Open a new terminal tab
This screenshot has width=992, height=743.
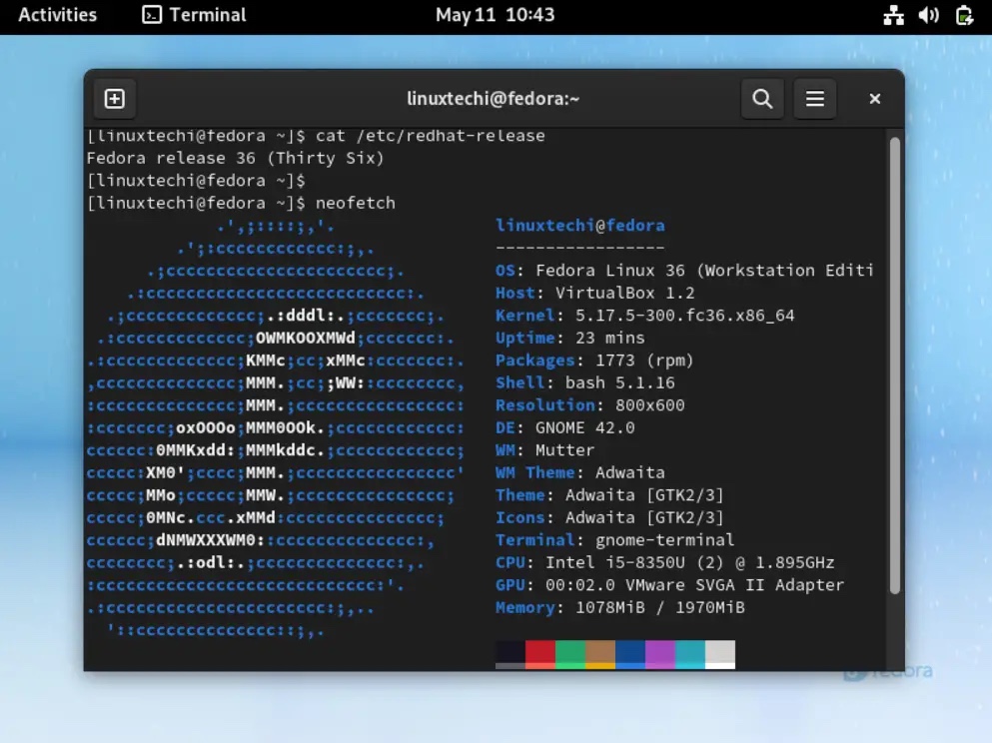coord(114,98)
